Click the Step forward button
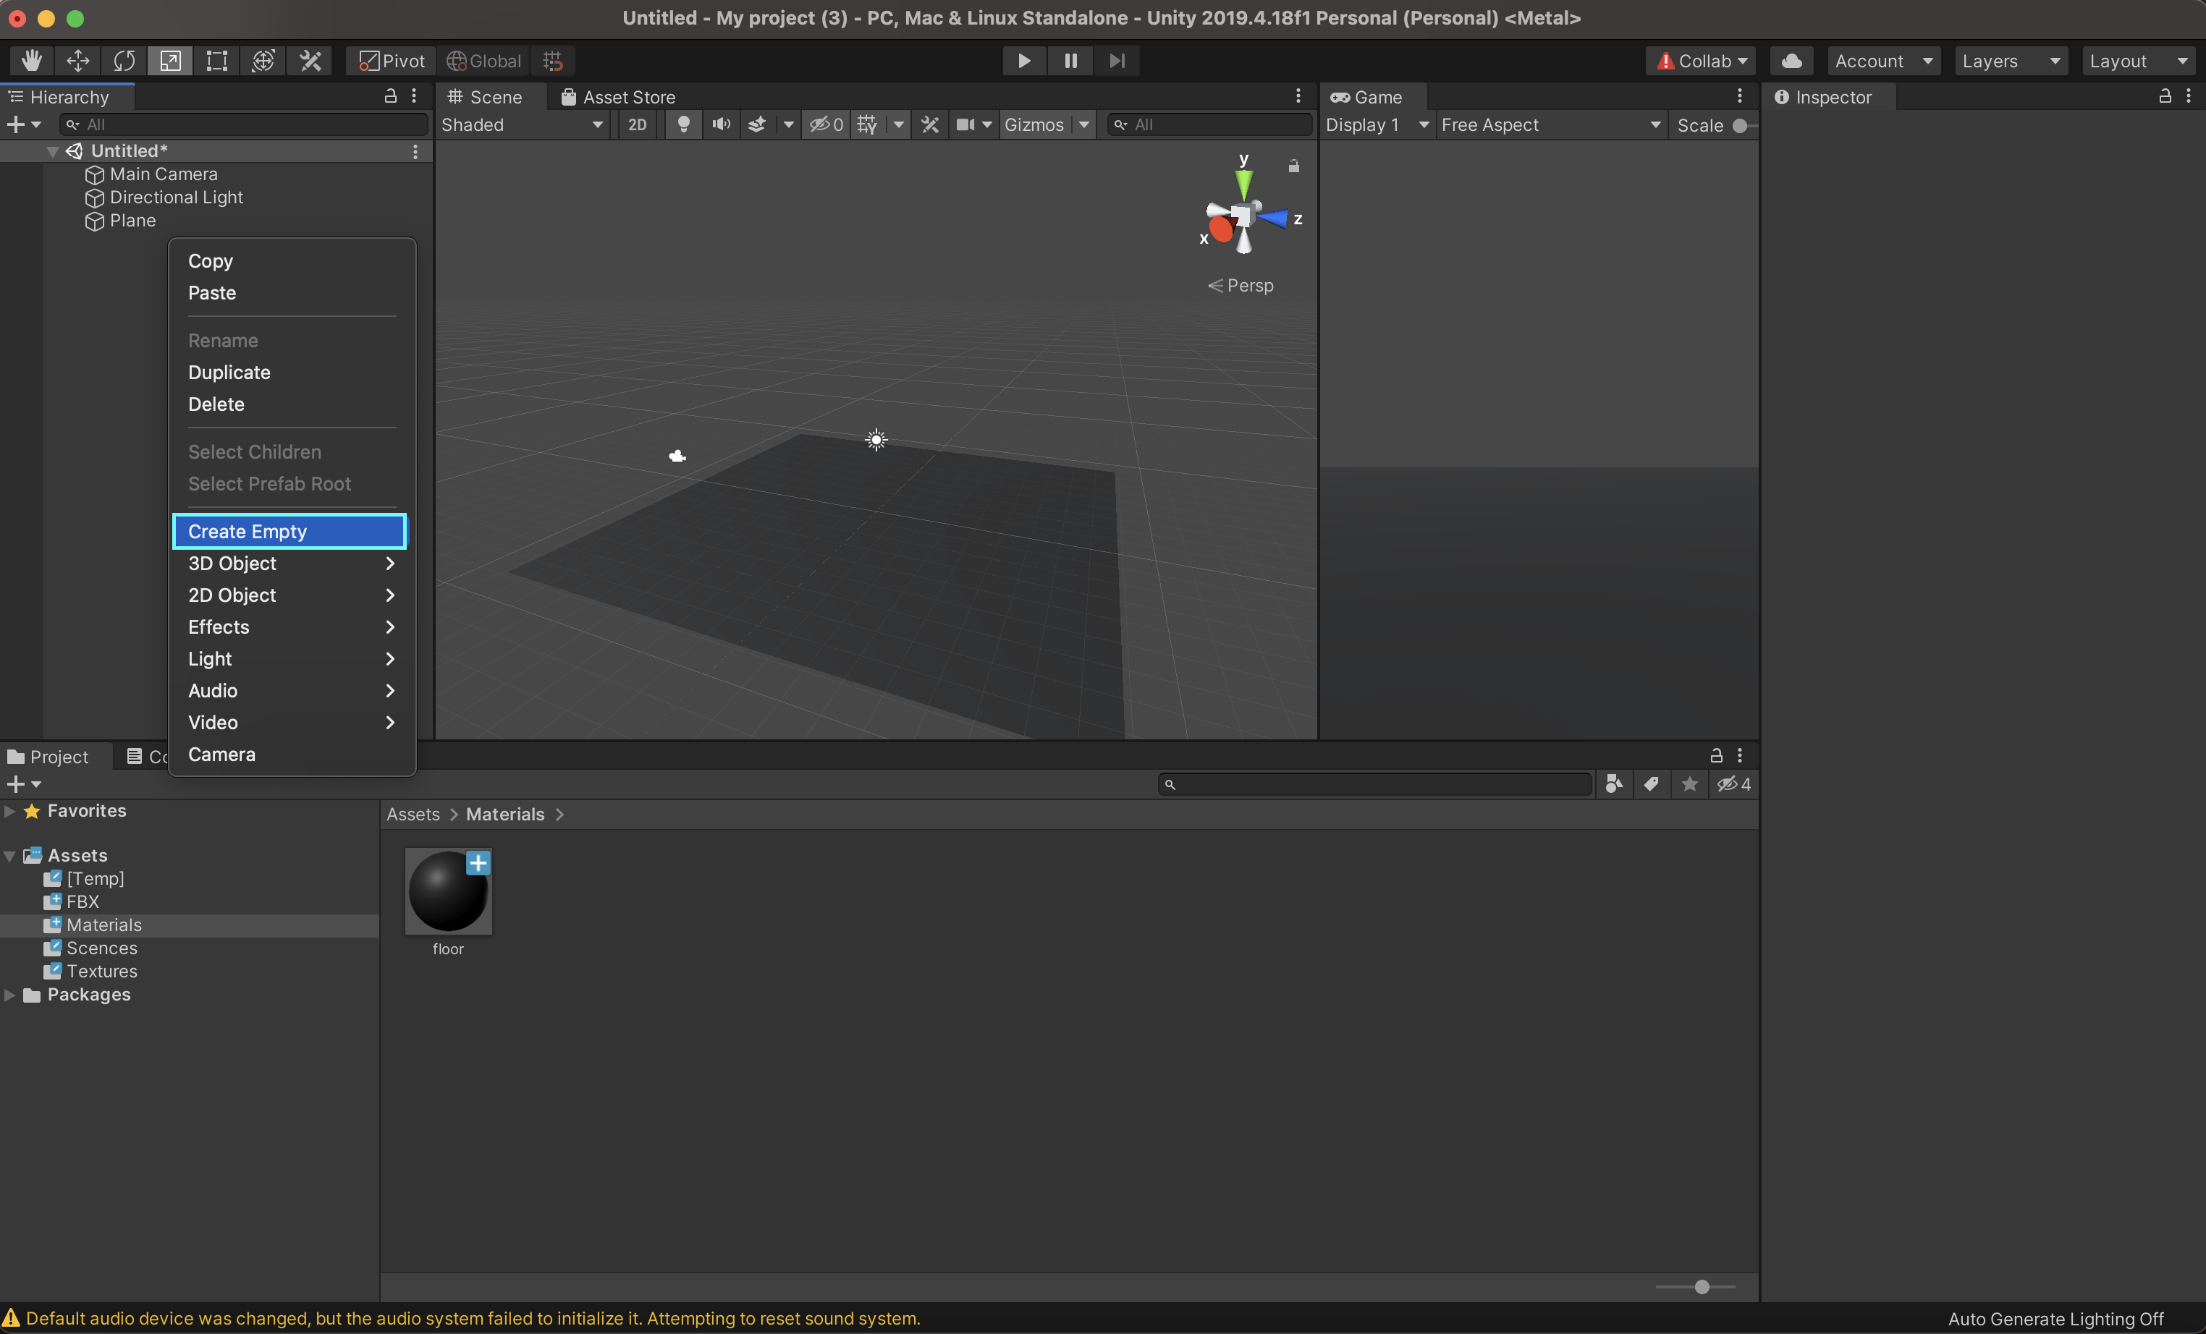The width and height of the screenshot is (2206, 1334). click(1117, 61)
